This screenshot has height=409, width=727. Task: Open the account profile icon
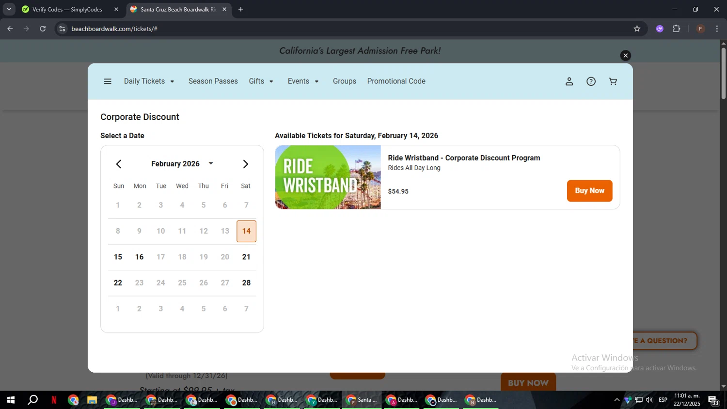(x=569, y=81)
